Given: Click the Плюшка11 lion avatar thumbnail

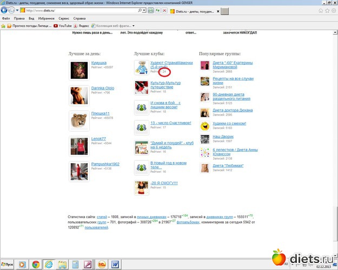Looking at the screenshot, I should (79, 120).
